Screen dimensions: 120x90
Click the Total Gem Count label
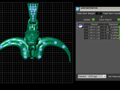[111, 13]
